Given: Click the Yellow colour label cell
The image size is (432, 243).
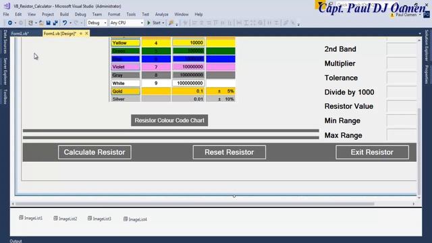Looking at the screenshot, I should pos(126,43).
